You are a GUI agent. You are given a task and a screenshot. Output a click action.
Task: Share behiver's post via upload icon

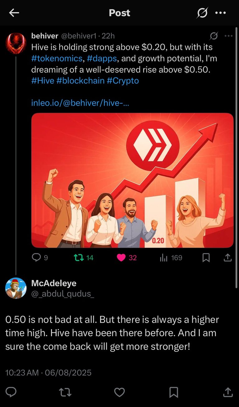227,257
